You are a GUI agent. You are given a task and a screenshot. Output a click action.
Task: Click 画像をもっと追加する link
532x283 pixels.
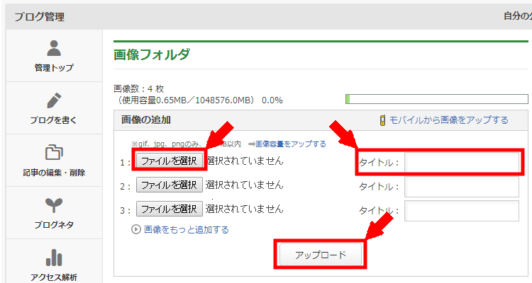(x=187, y=229)
